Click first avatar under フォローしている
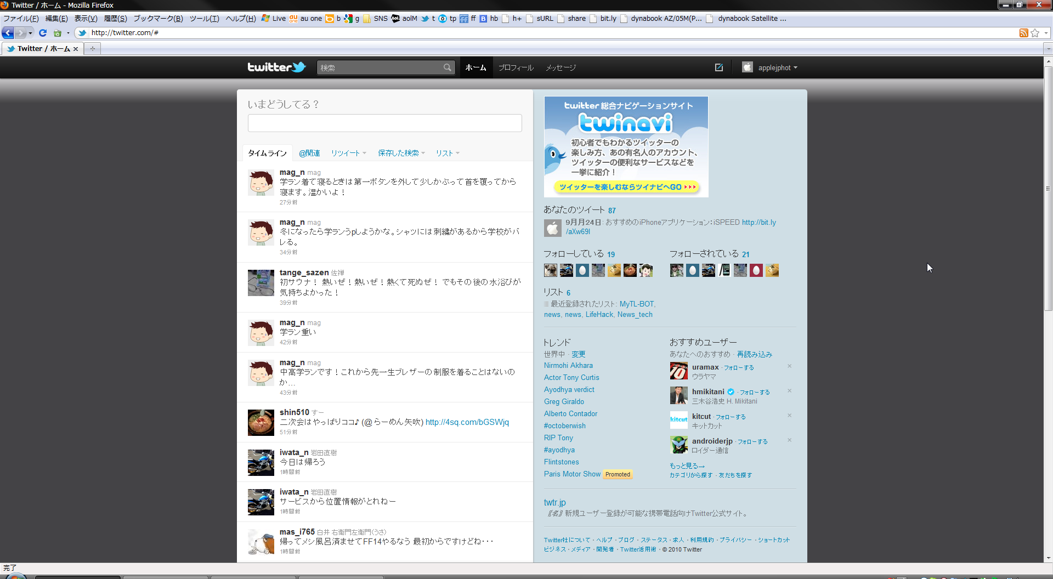Viewport: 1053px width, 579px height. click(x=550, y=270)
